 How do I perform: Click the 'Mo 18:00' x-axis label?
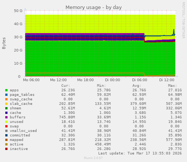coord(85,80)
